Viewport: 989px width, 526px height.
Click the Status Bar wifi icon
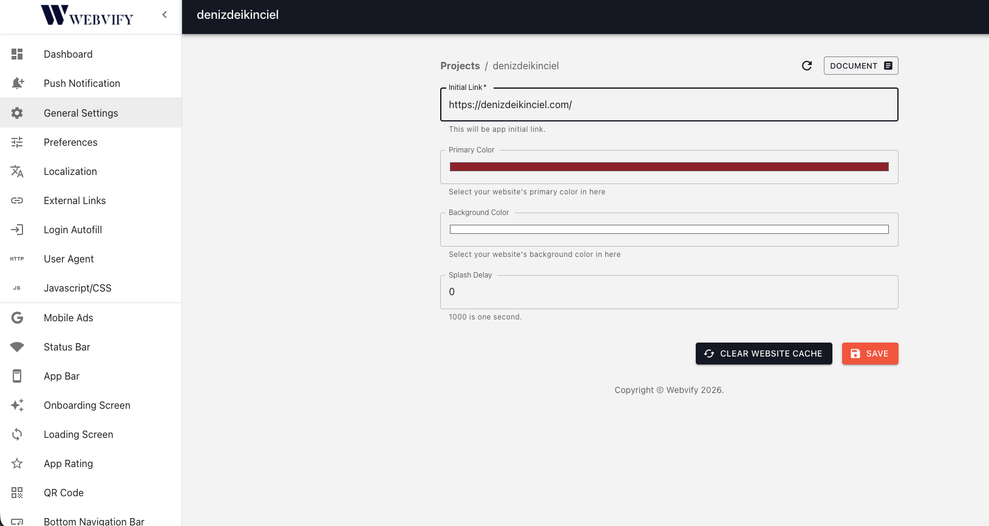click(x=17, y=347)
